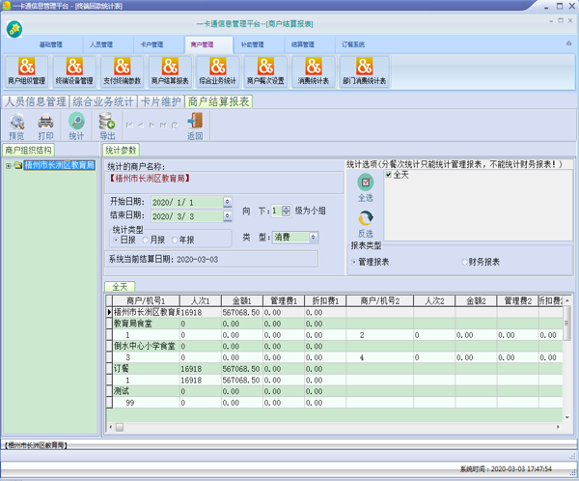Click table horizontal scrollbar right arrow
The width and height of the screenshot is (579, 481).
point(558,427)
